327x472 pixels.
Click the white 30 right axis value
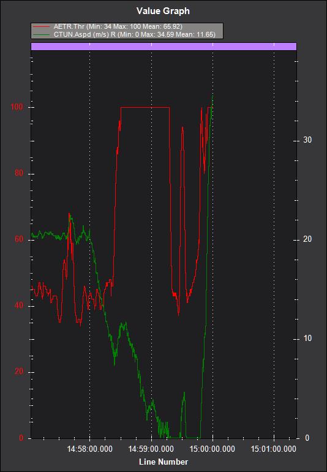point(307,140)
